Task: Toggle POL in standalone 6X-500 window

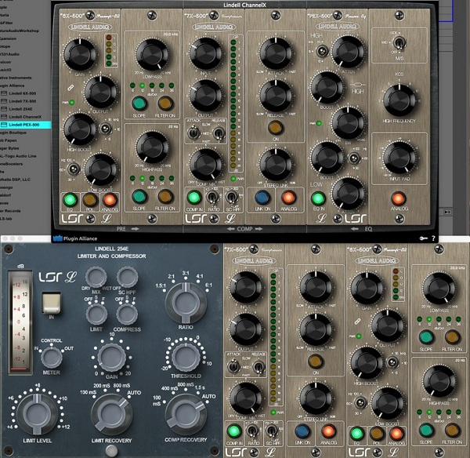Action: pos(377,434)
